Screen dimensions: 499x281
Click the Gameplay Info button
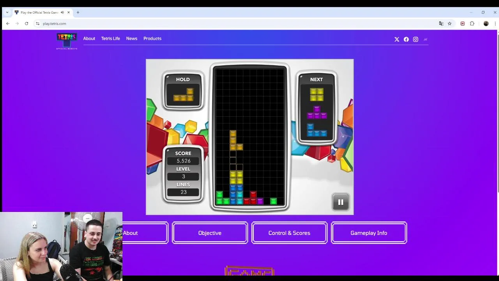(369, 233)
